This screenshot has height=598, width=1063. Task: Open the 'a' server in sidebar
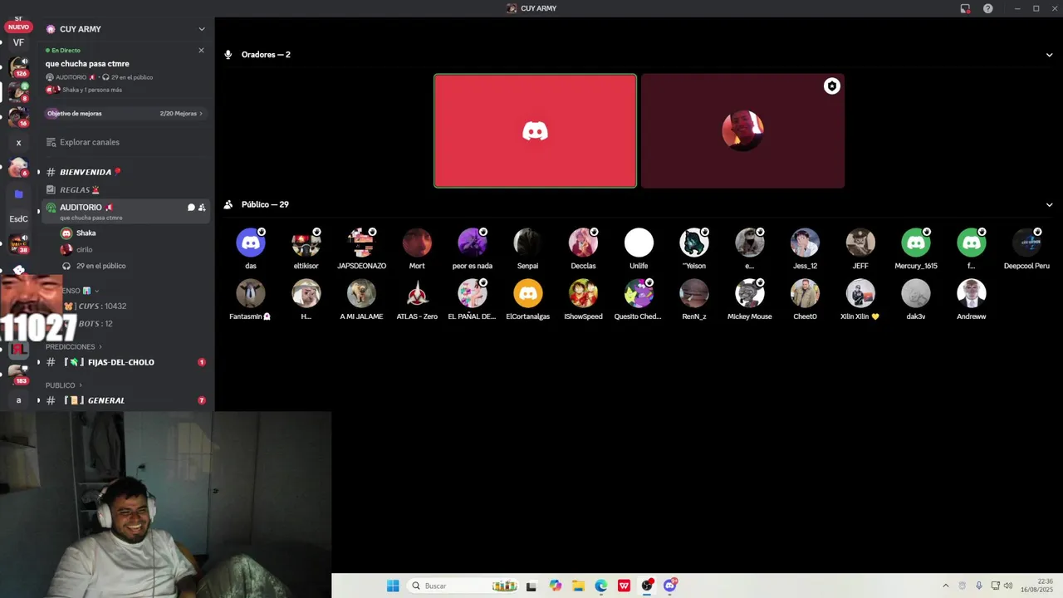click(x=18, y=400)
